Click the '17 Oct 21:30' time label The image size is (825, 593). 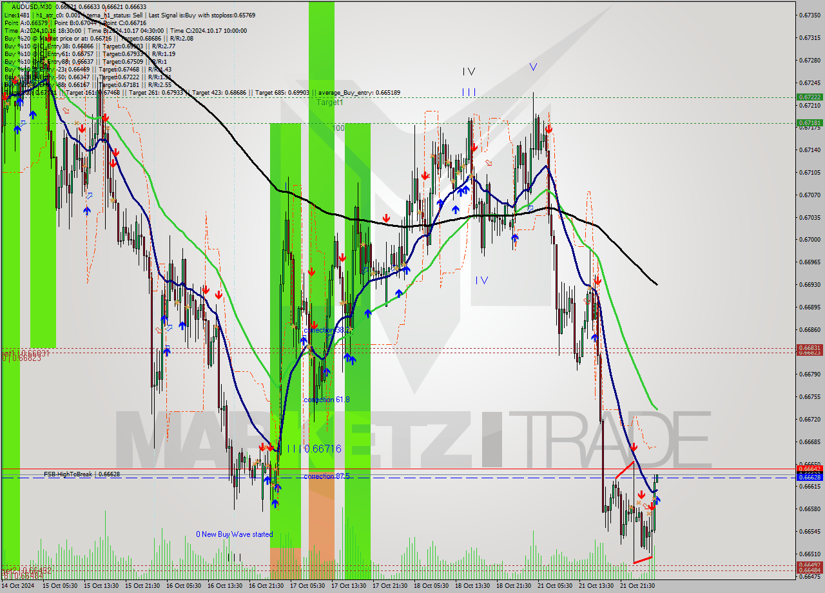pos(391,586)
